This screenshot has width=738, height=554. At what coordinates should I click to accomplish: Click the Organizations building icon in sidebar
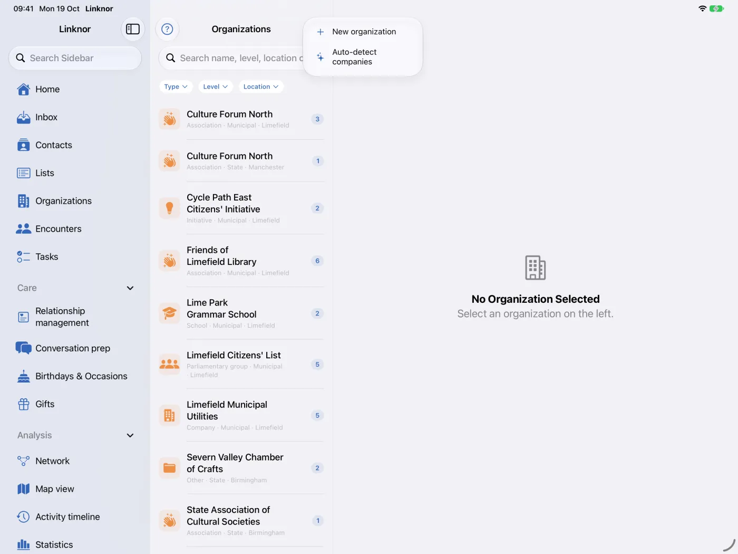24,201
